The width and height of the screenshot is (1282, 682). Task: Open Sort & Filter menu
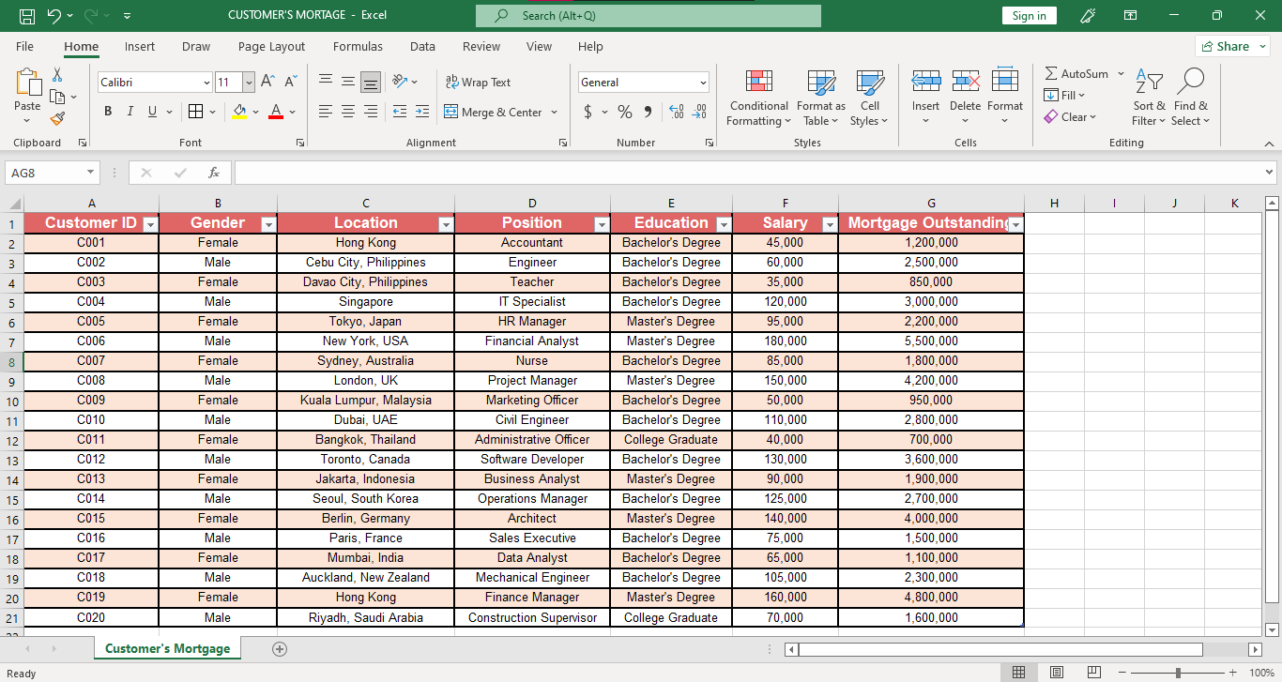tap(1149, 98)
